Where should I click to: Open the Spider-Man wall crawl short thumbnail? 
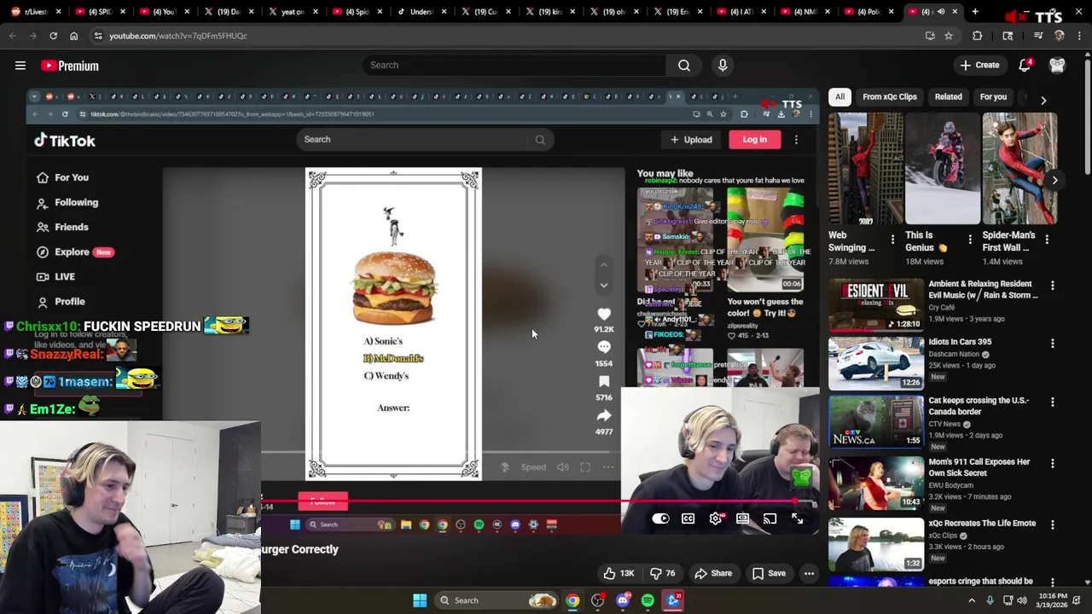tap(1019, 168)
